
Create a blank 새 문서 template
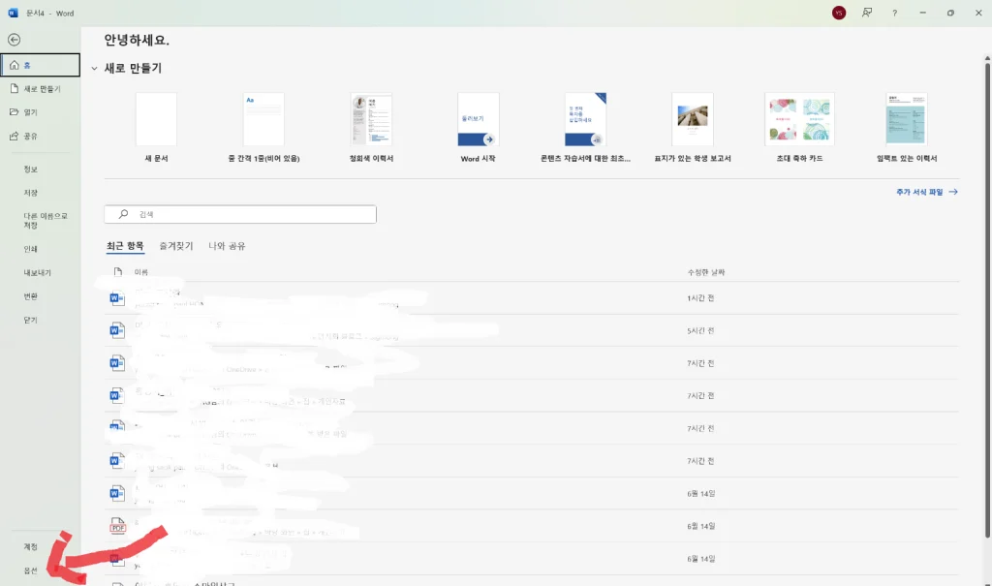click(156, 128)
